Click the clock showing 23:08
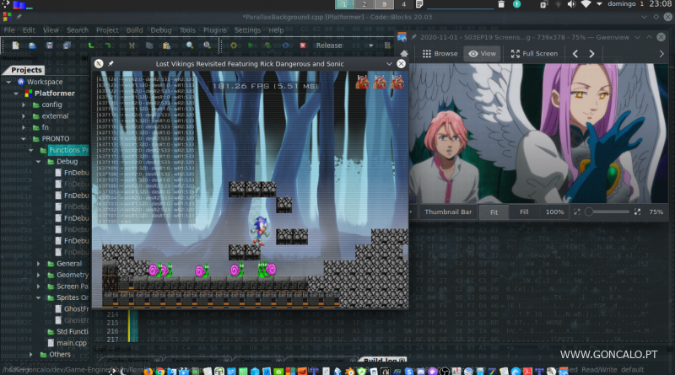675x375 pixels. [x=661, y=4]
